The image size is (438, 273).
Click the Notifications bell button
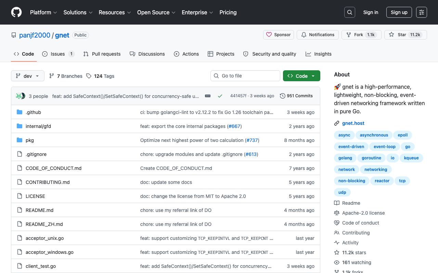coord(318,35)
